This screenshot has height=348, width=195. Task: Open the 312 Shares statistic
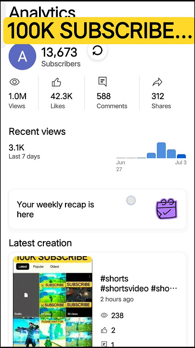[161, 101]
